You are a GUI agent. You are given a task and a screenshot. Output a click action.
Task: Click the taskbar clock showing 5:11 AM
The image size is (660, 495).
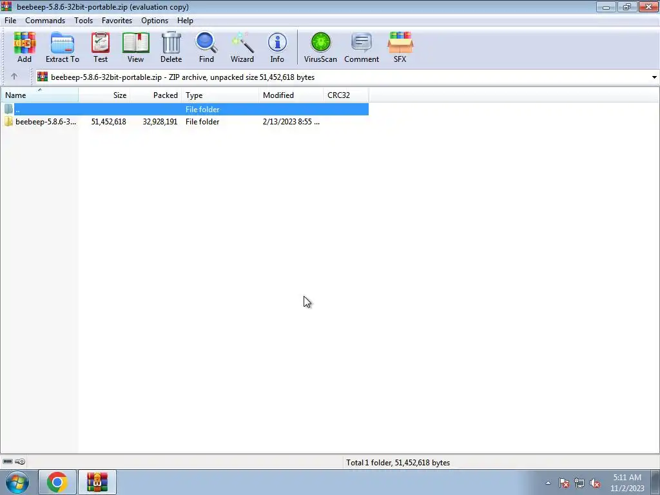627,483
